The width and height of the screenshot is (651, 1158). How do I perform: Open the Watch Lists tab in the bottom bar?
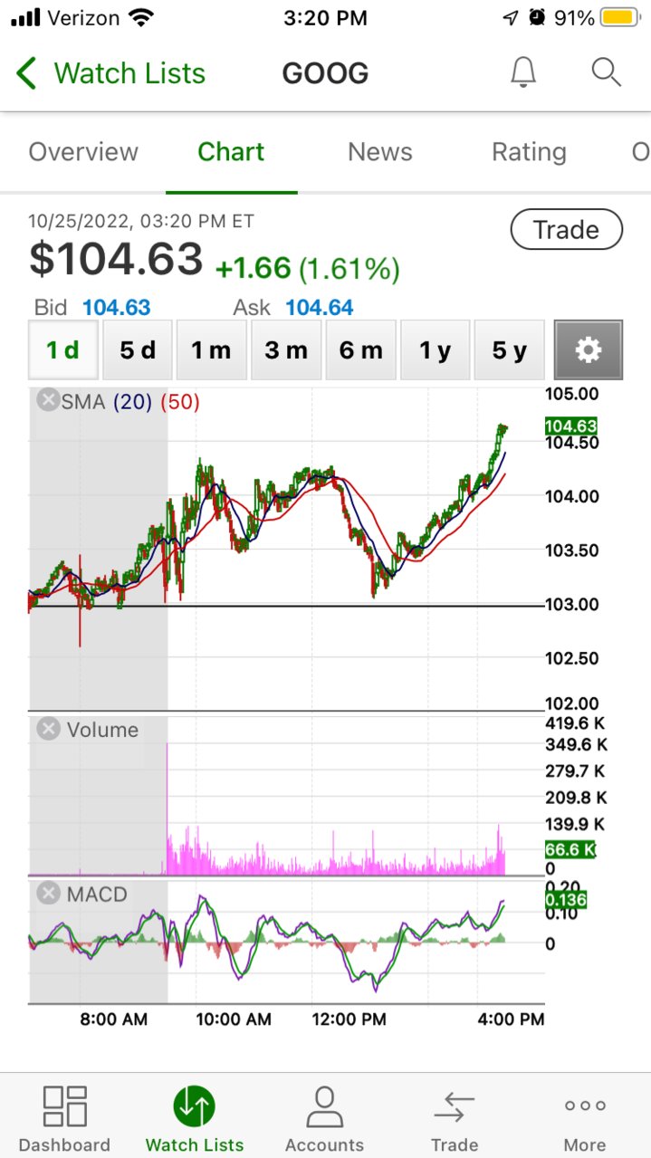click(194, 1120)
